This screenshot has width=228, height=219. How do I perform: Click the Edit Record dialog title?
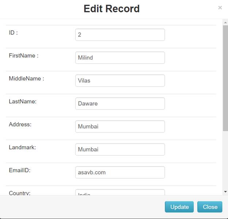point(111,8)
